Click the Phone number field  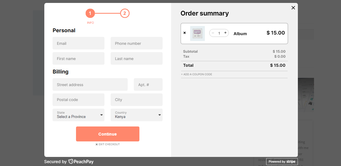coord(136,43)
